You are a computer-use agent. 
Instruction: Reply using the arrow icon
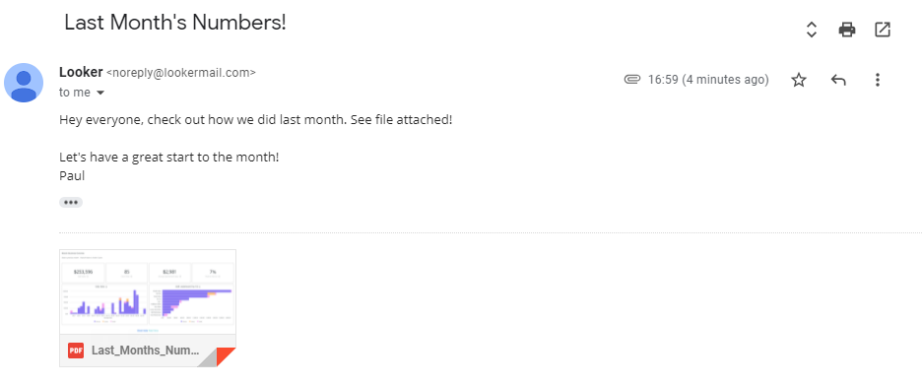click(x=838, y=80)
